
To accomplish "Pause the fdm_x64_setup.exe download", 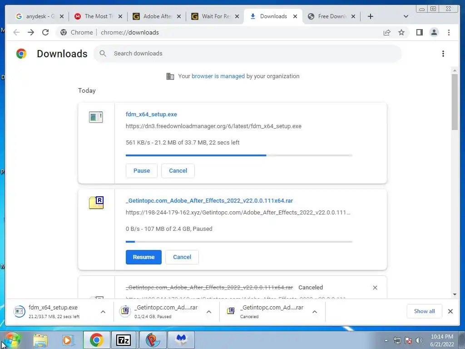I will coord(142,171).
